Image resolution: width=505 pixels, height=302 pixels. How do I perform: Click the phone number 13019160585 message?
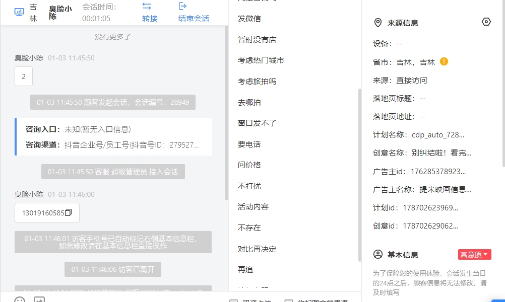[47, 212]
